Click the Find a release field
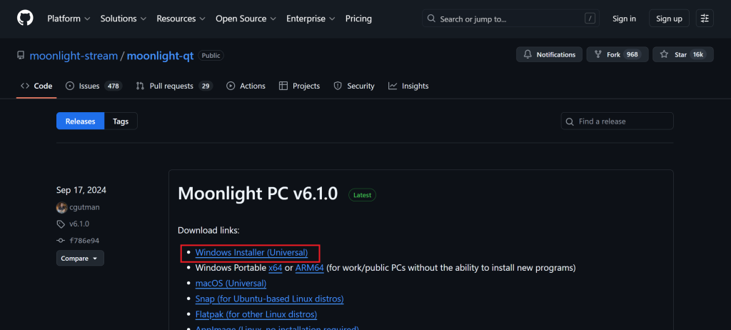 pyautogui.click(x=617, y=121)
